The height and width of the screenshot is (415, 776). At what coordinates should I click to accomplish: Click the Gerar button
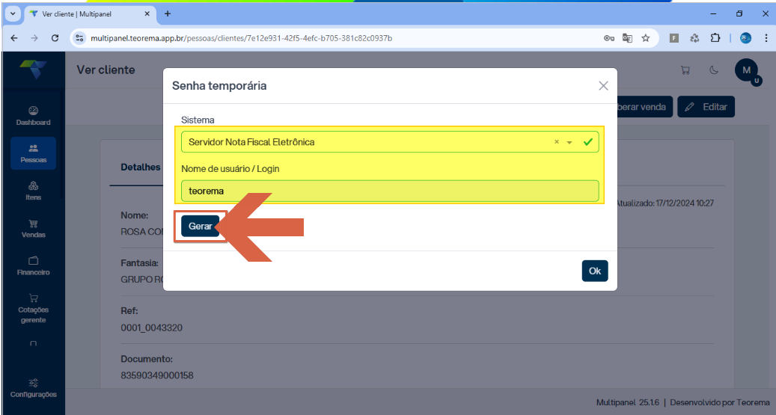(200, 226)
